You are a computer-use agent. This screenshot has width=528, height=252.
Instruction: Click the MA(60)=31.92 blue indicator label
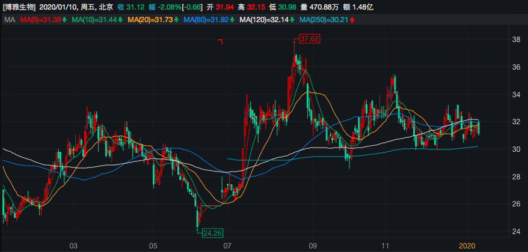pos(210,20)
